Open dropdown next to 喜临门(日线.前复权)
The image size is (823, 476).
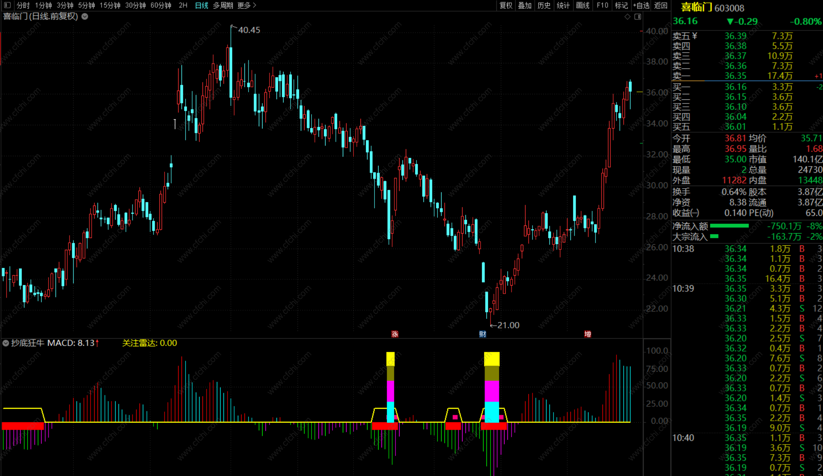(x=85, y=17)
